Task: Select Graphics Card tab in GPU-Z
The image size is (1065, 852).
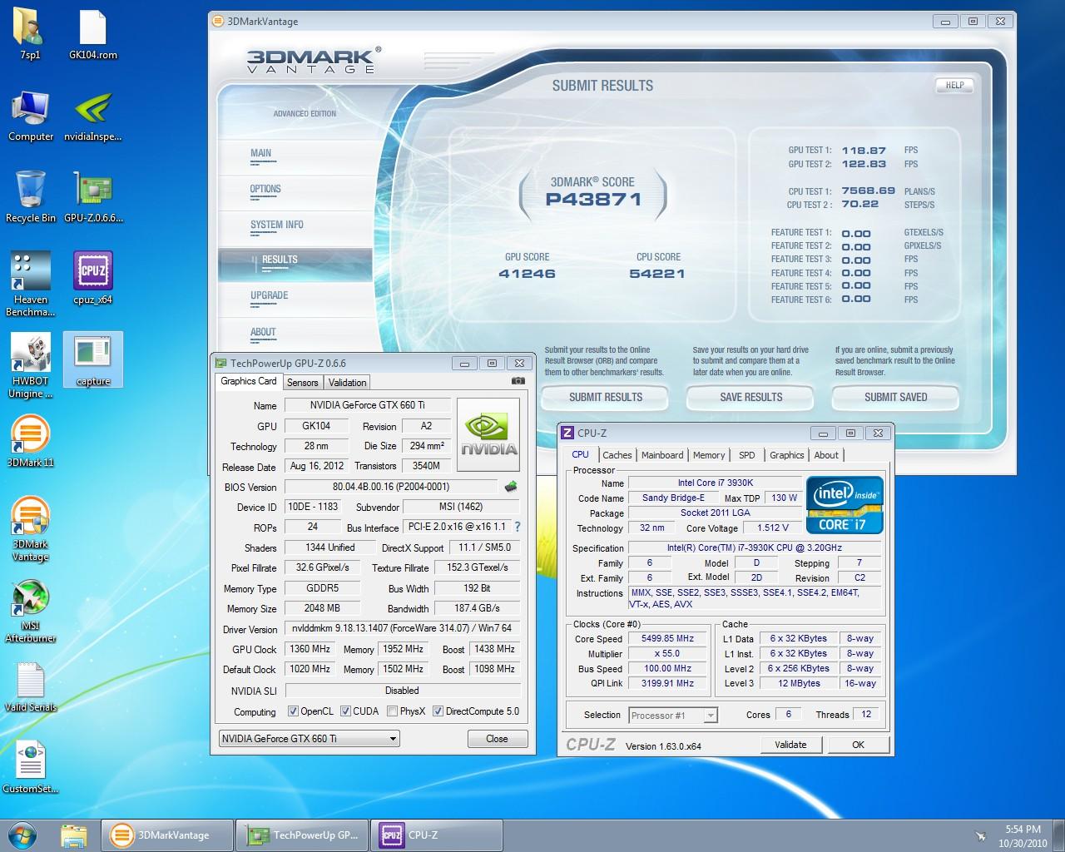Action: point(248,381)
